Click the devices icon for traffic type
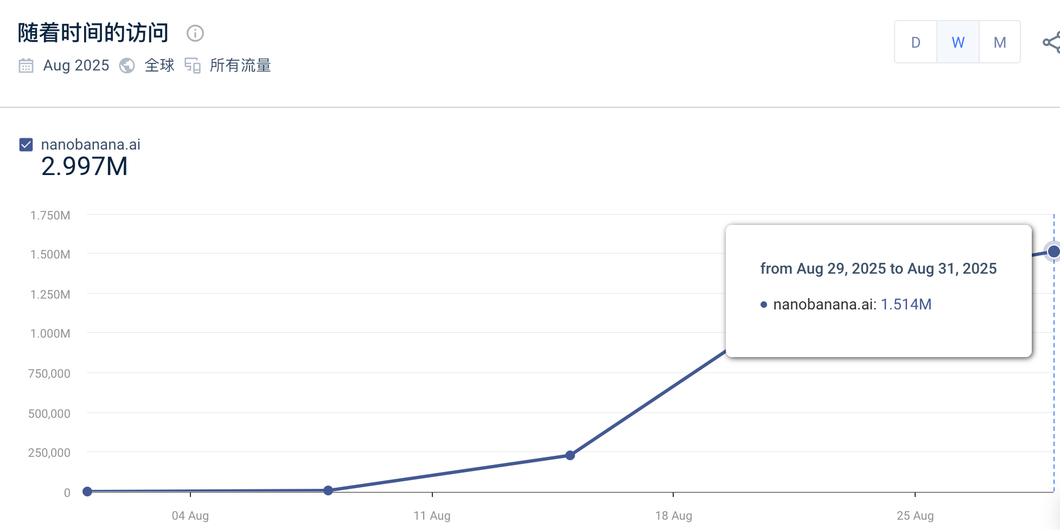Image resolution: width=1060 pixels, height=530 pixels. coord(193,66)
